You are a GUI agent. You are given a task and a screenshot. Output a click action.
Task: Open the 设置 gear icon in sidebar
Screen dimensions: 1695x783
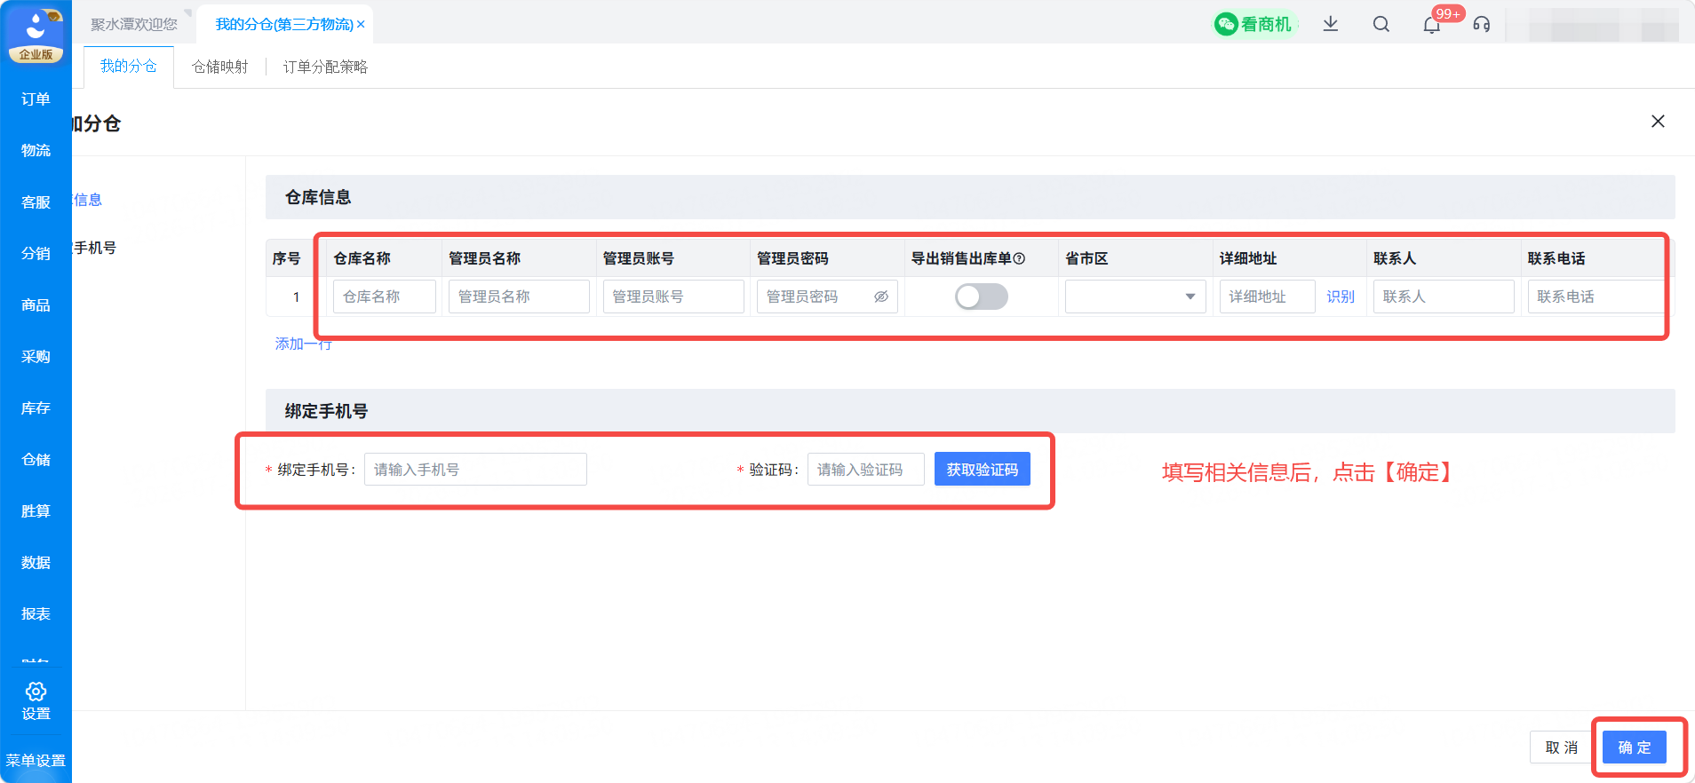coord(36,692)
